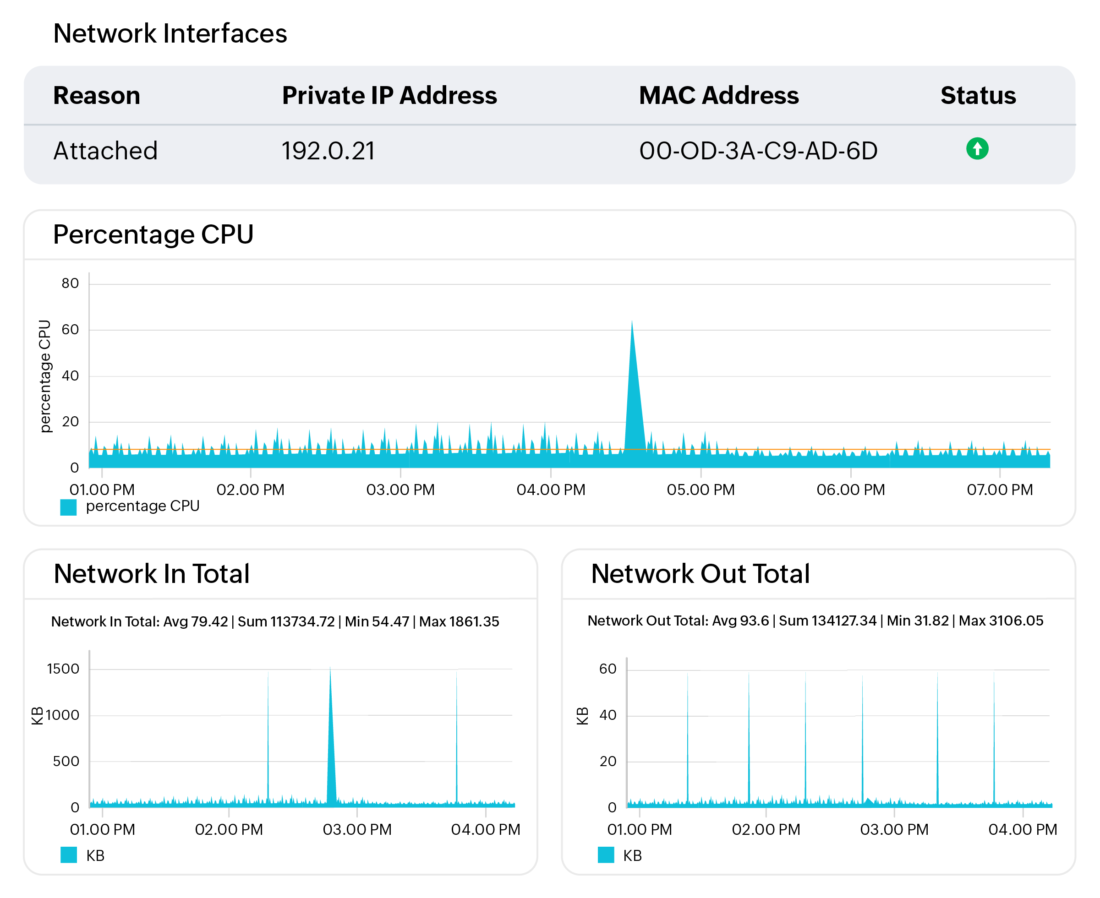The height and width of the screenshot is (898, 1100).
Task: Click the 02.00 PM label on Network Out chart
Action: [x=766, y=830]
